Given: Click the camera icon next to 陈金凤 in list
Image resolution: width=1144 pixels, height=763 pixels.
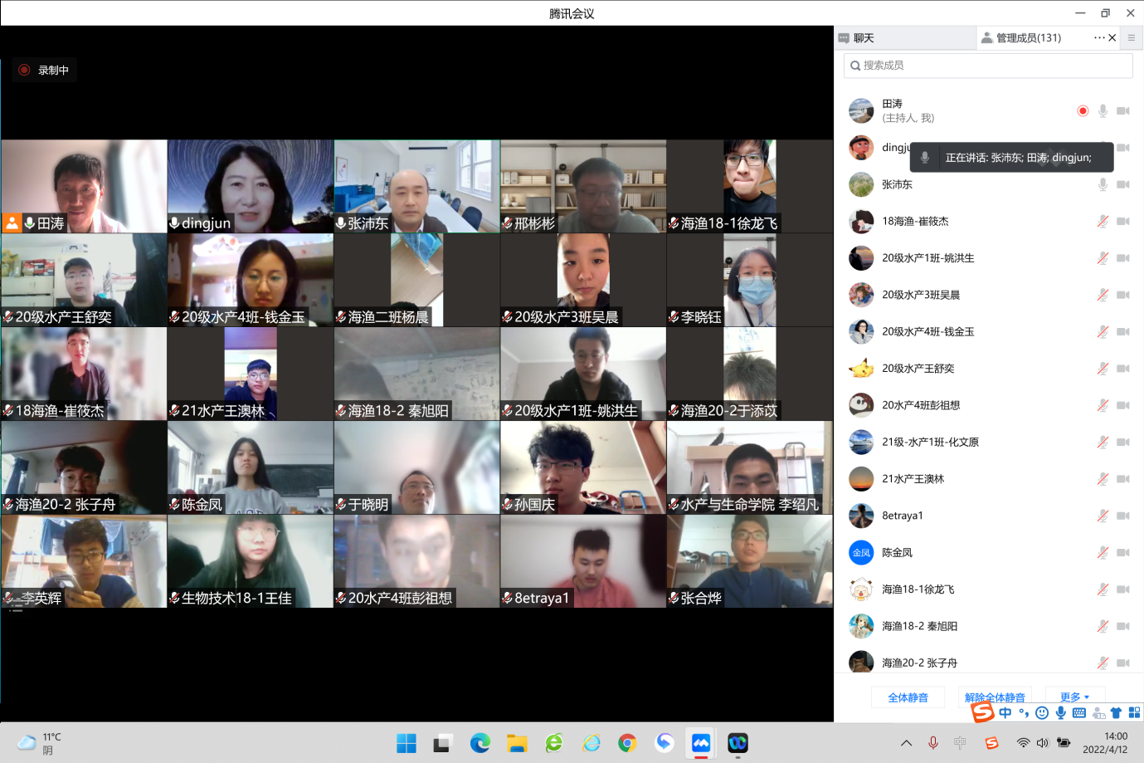Looking at the screenshot, I should [1122, 552].
